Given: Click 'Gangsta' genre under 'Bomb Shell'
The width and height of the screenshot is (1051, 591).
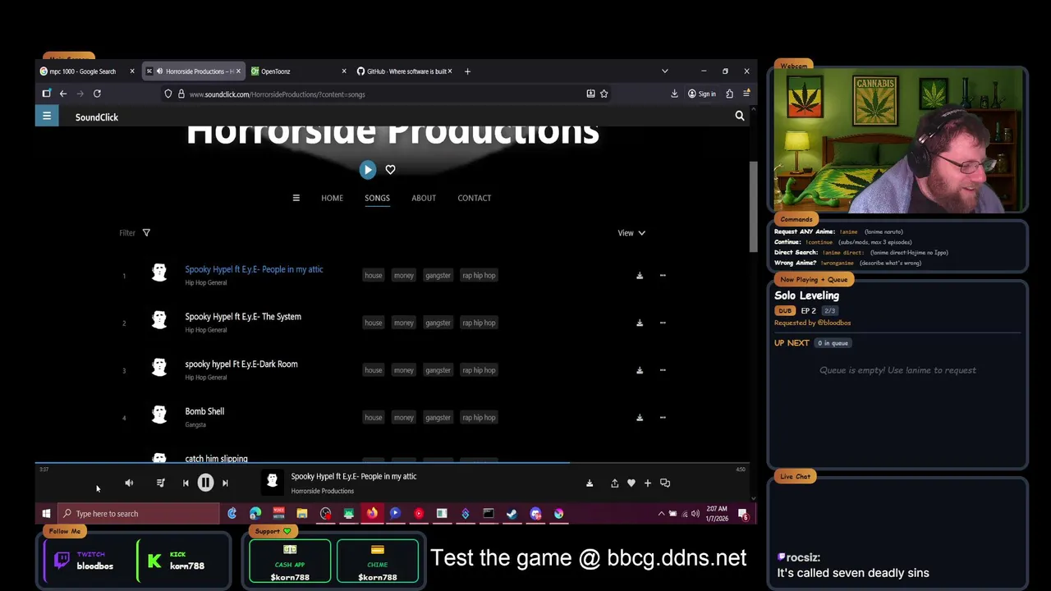Looking at the screenshot, I should point(195,425).
